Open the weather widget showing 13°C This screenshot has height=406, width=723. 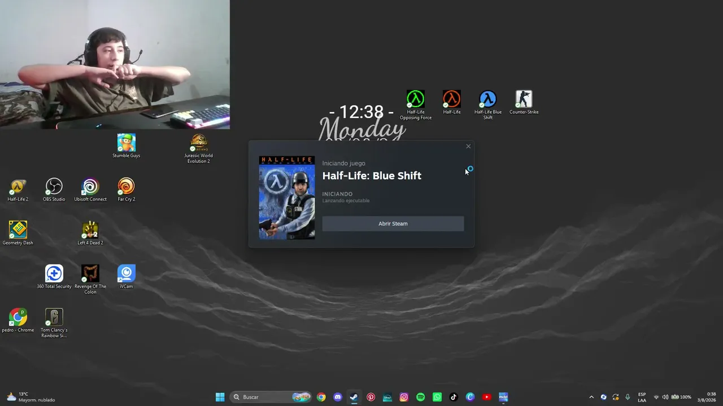(x=31, y=397)
